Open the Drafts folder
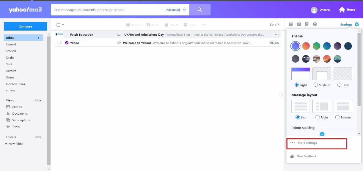This screenshot has height=171, width=363. (10, 58)
